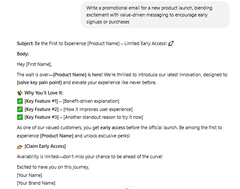Select the user prompt message bubble

tap(155, 15)
